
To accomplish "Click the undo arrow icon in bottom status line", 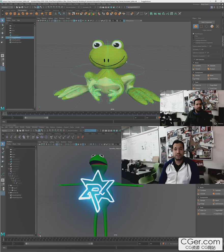I will pos(26,130).
